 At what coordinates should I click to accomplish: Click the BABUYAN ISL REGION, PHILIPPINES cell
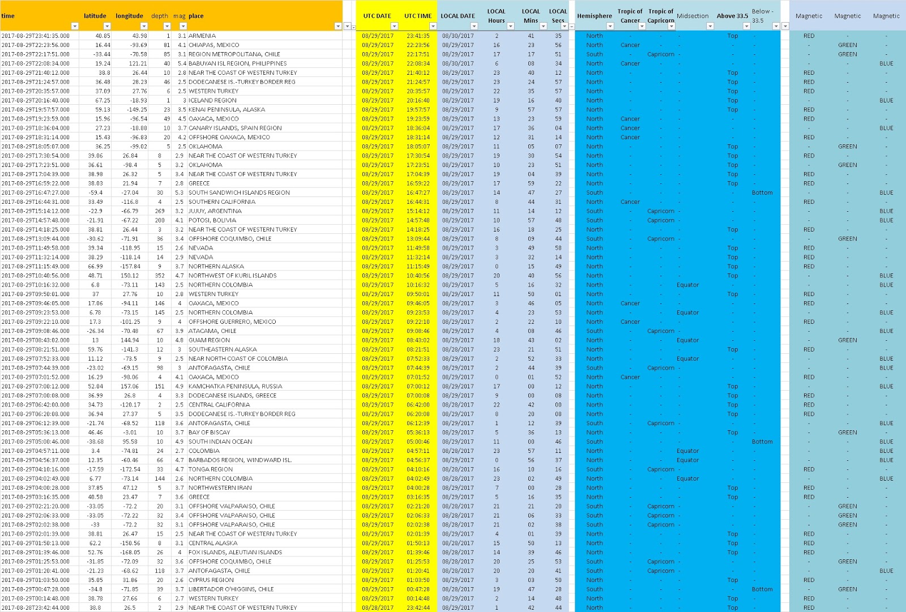tap(264, 63)
